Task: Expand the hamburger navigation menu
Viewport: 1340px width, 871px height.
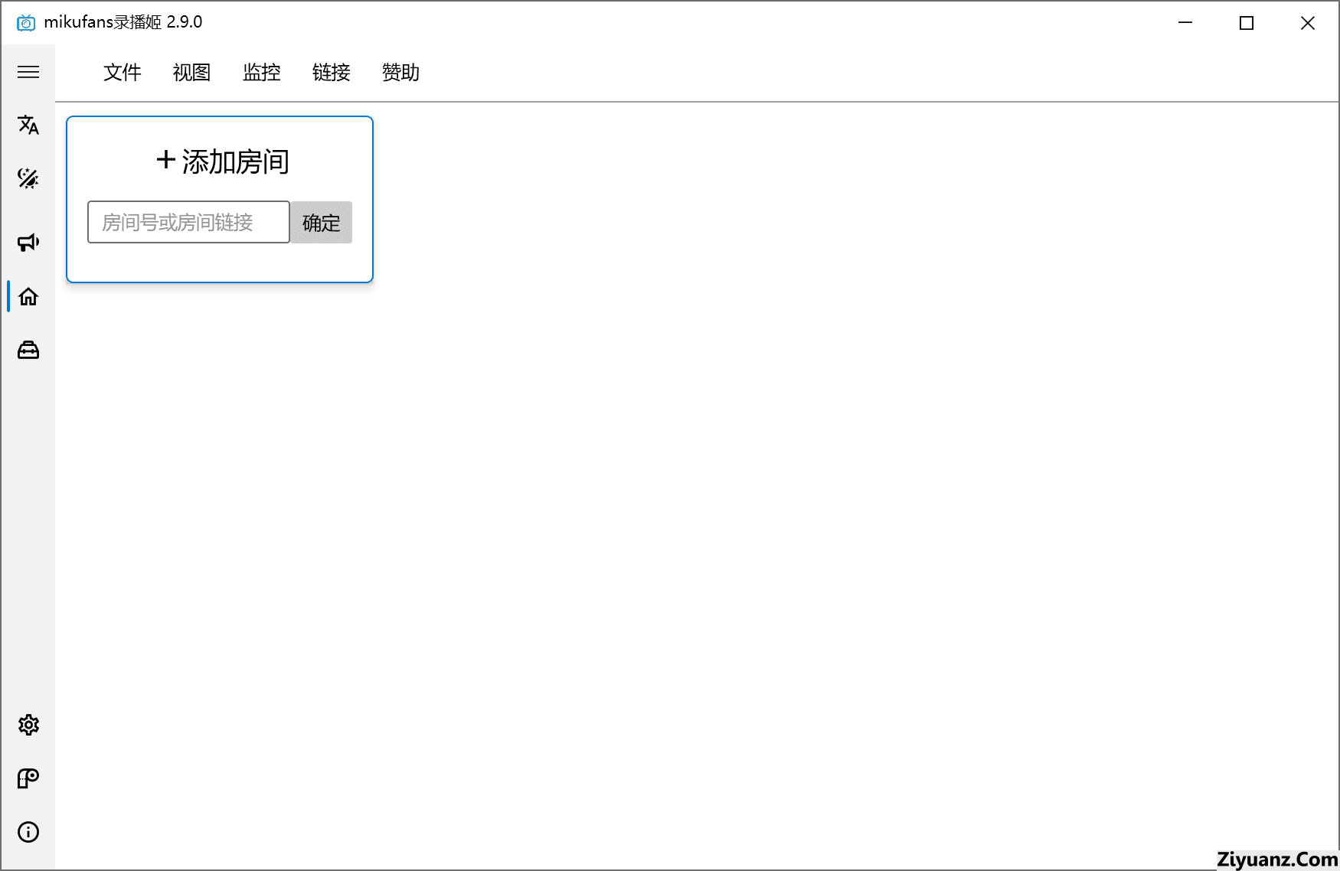Action: [x=28, y=72]
